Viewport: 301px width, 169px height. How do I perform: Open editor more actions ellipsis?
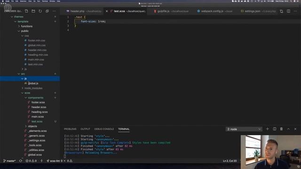(295, 11)
